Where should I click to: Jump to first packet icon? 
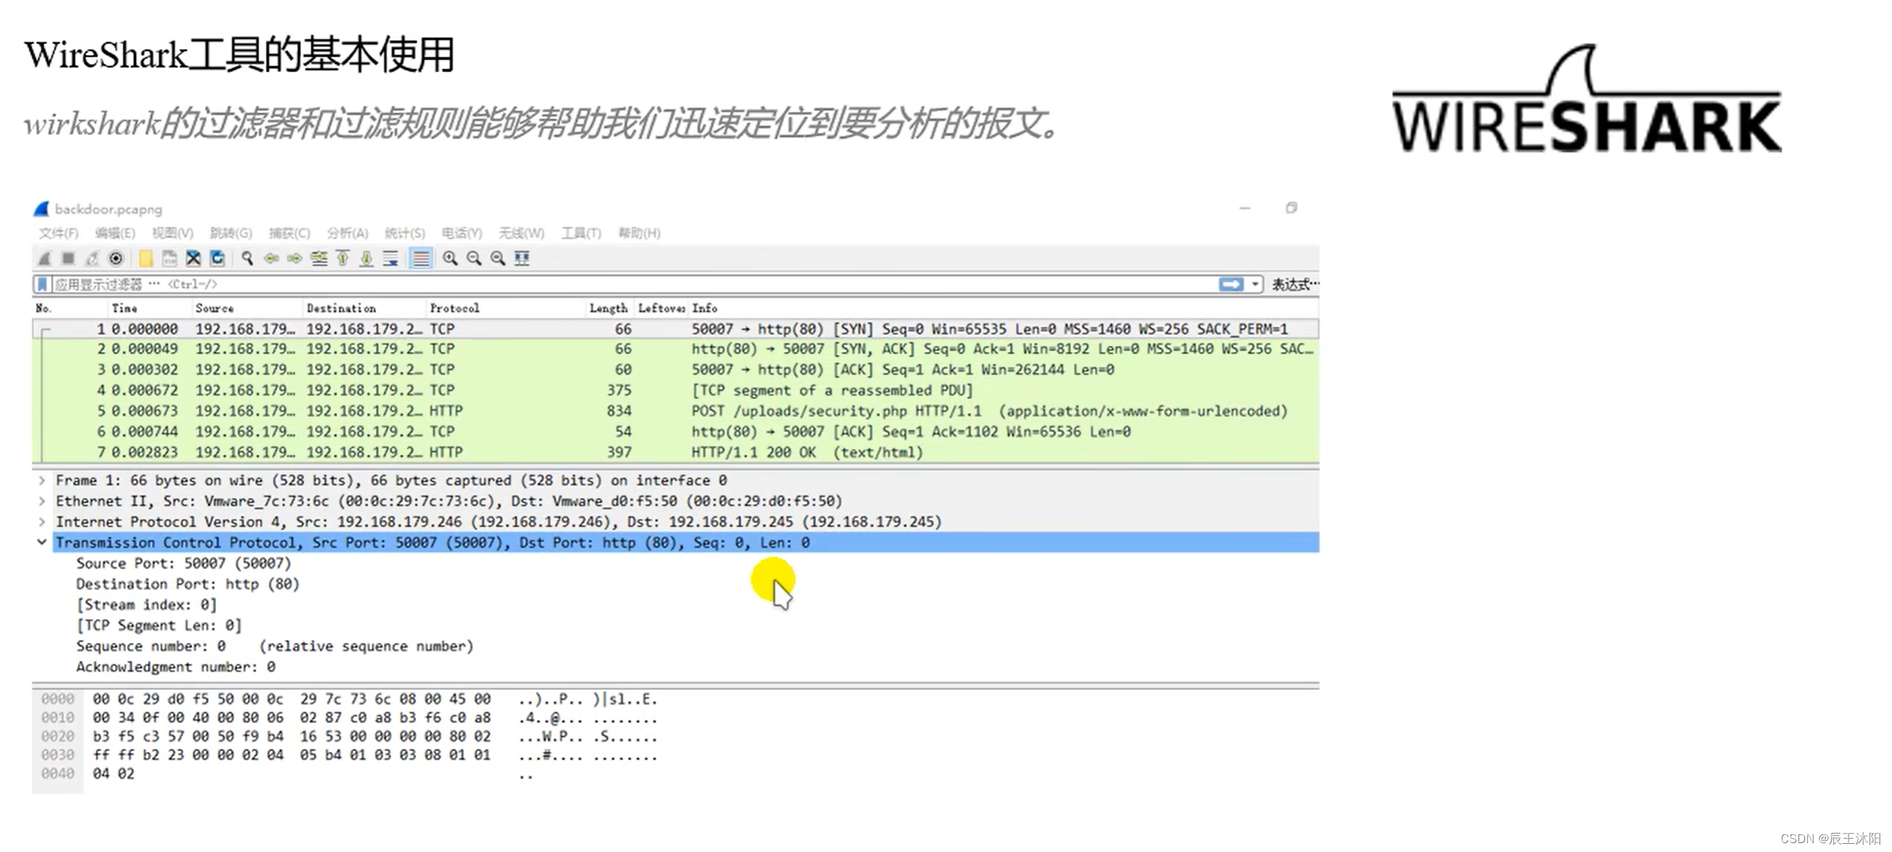pyautogui.click(x=342, y=258)
